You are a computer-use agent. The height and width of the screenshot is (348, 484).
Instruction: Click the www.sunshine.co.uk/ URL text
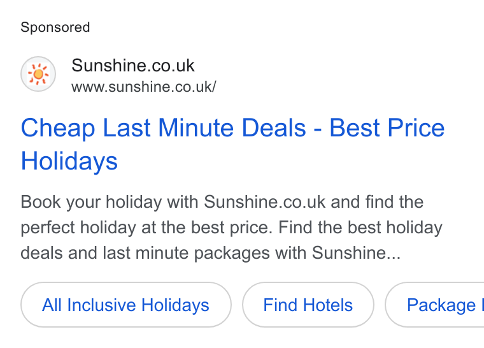[144, 87]
